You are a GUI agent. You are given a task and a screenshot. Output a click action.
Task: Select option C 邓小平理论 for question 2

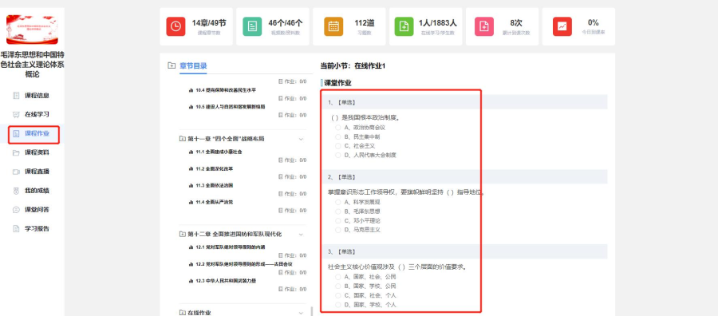(338, 221)
